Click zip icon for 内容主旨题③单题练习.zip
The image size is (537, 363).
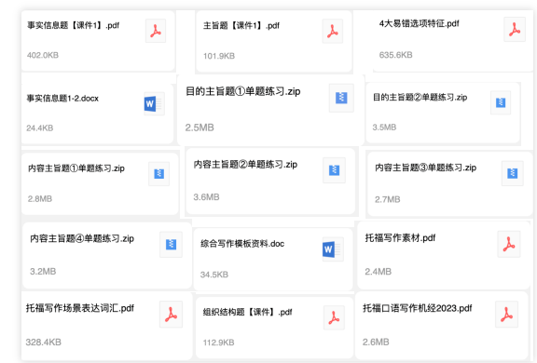pyautogui.click(x=513, y=173)
